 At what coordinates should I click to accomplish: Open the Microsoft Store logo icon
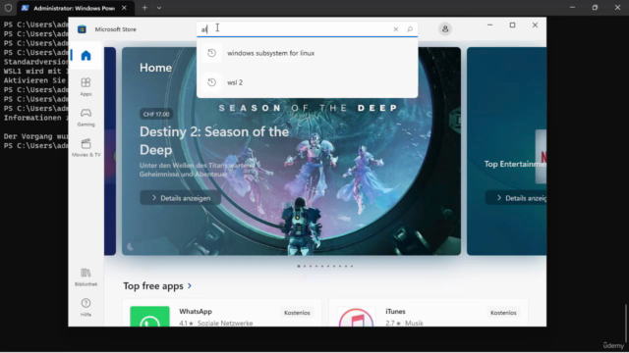coord(82,29)
